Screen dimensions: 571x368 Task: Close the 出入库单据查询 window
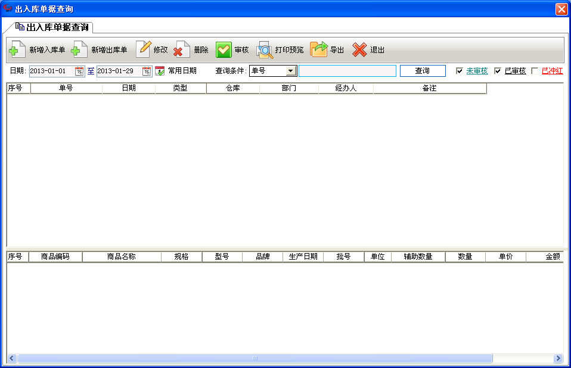561,9
